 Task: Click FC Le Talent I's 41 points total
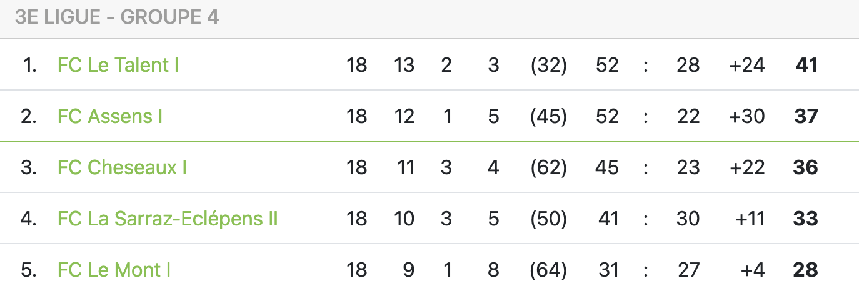(806, 65)
